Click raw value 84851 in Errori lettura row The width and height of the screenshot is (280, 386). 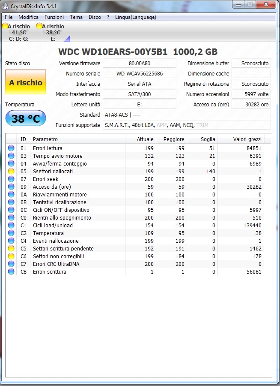[254, 148]
